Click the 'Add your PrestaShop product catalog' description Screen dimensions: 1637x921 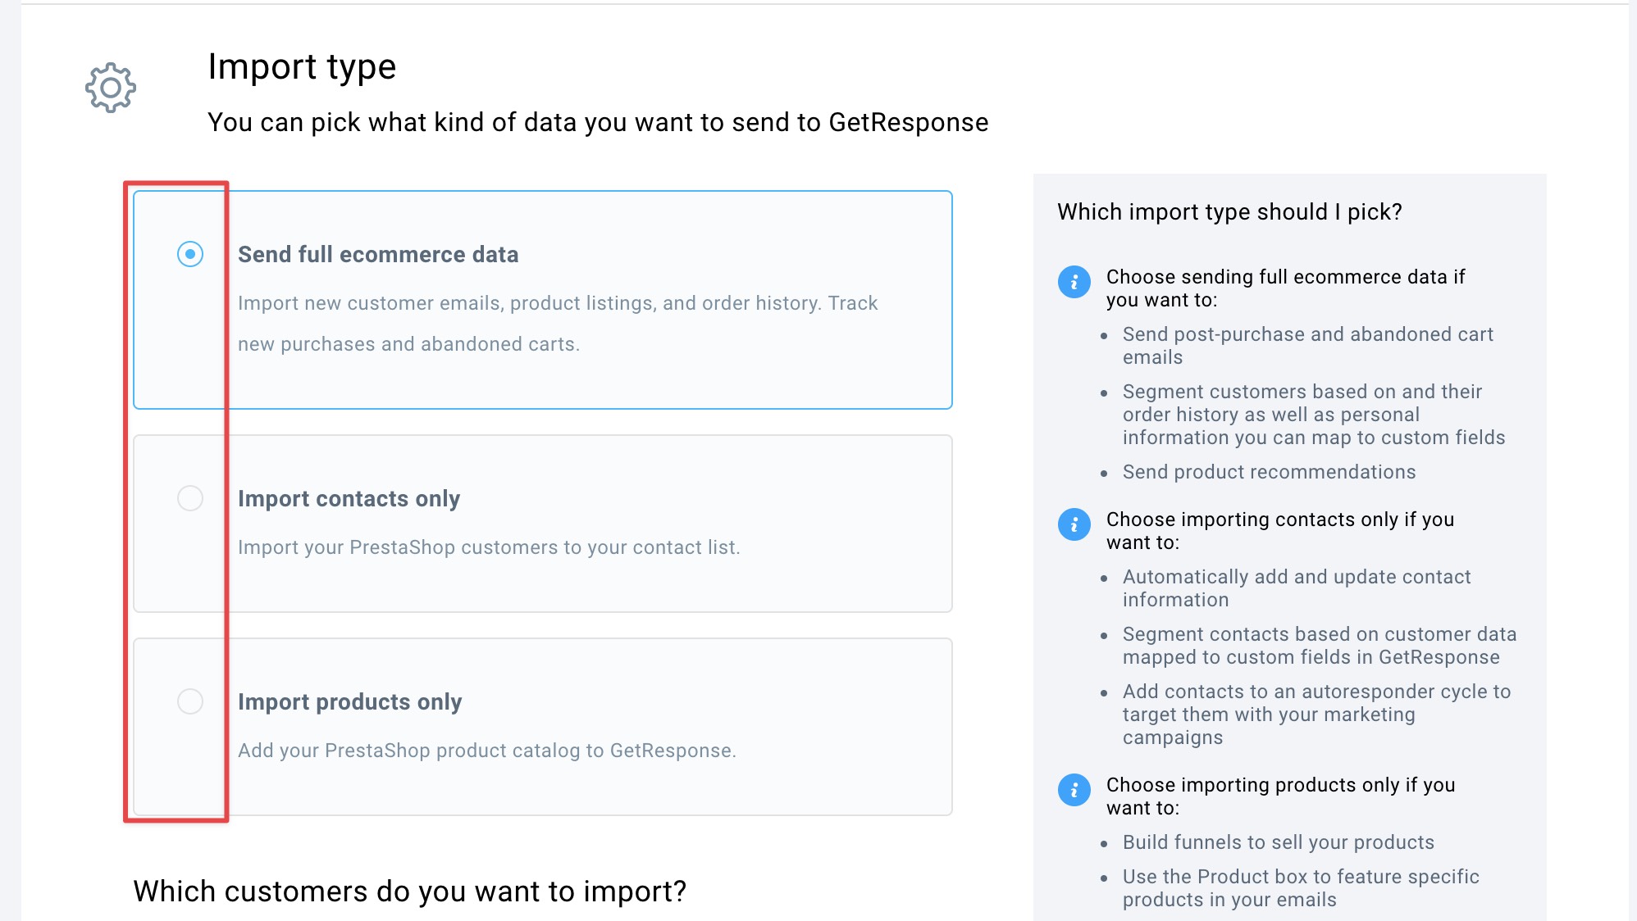click(x=487, y=751)
